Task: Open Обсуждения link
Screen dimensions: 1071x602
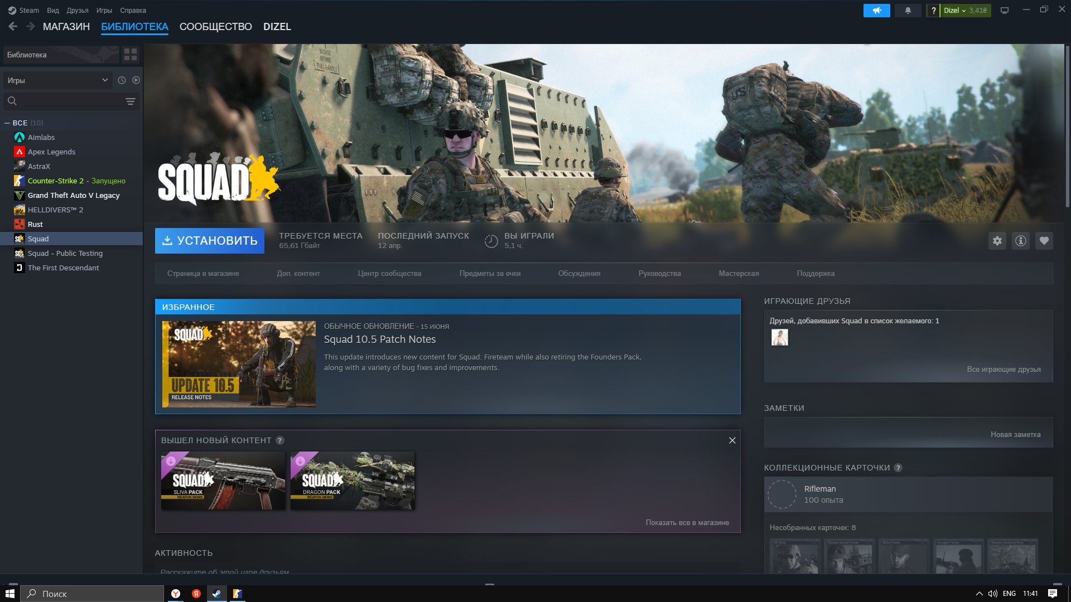Action: click(579, 274)
